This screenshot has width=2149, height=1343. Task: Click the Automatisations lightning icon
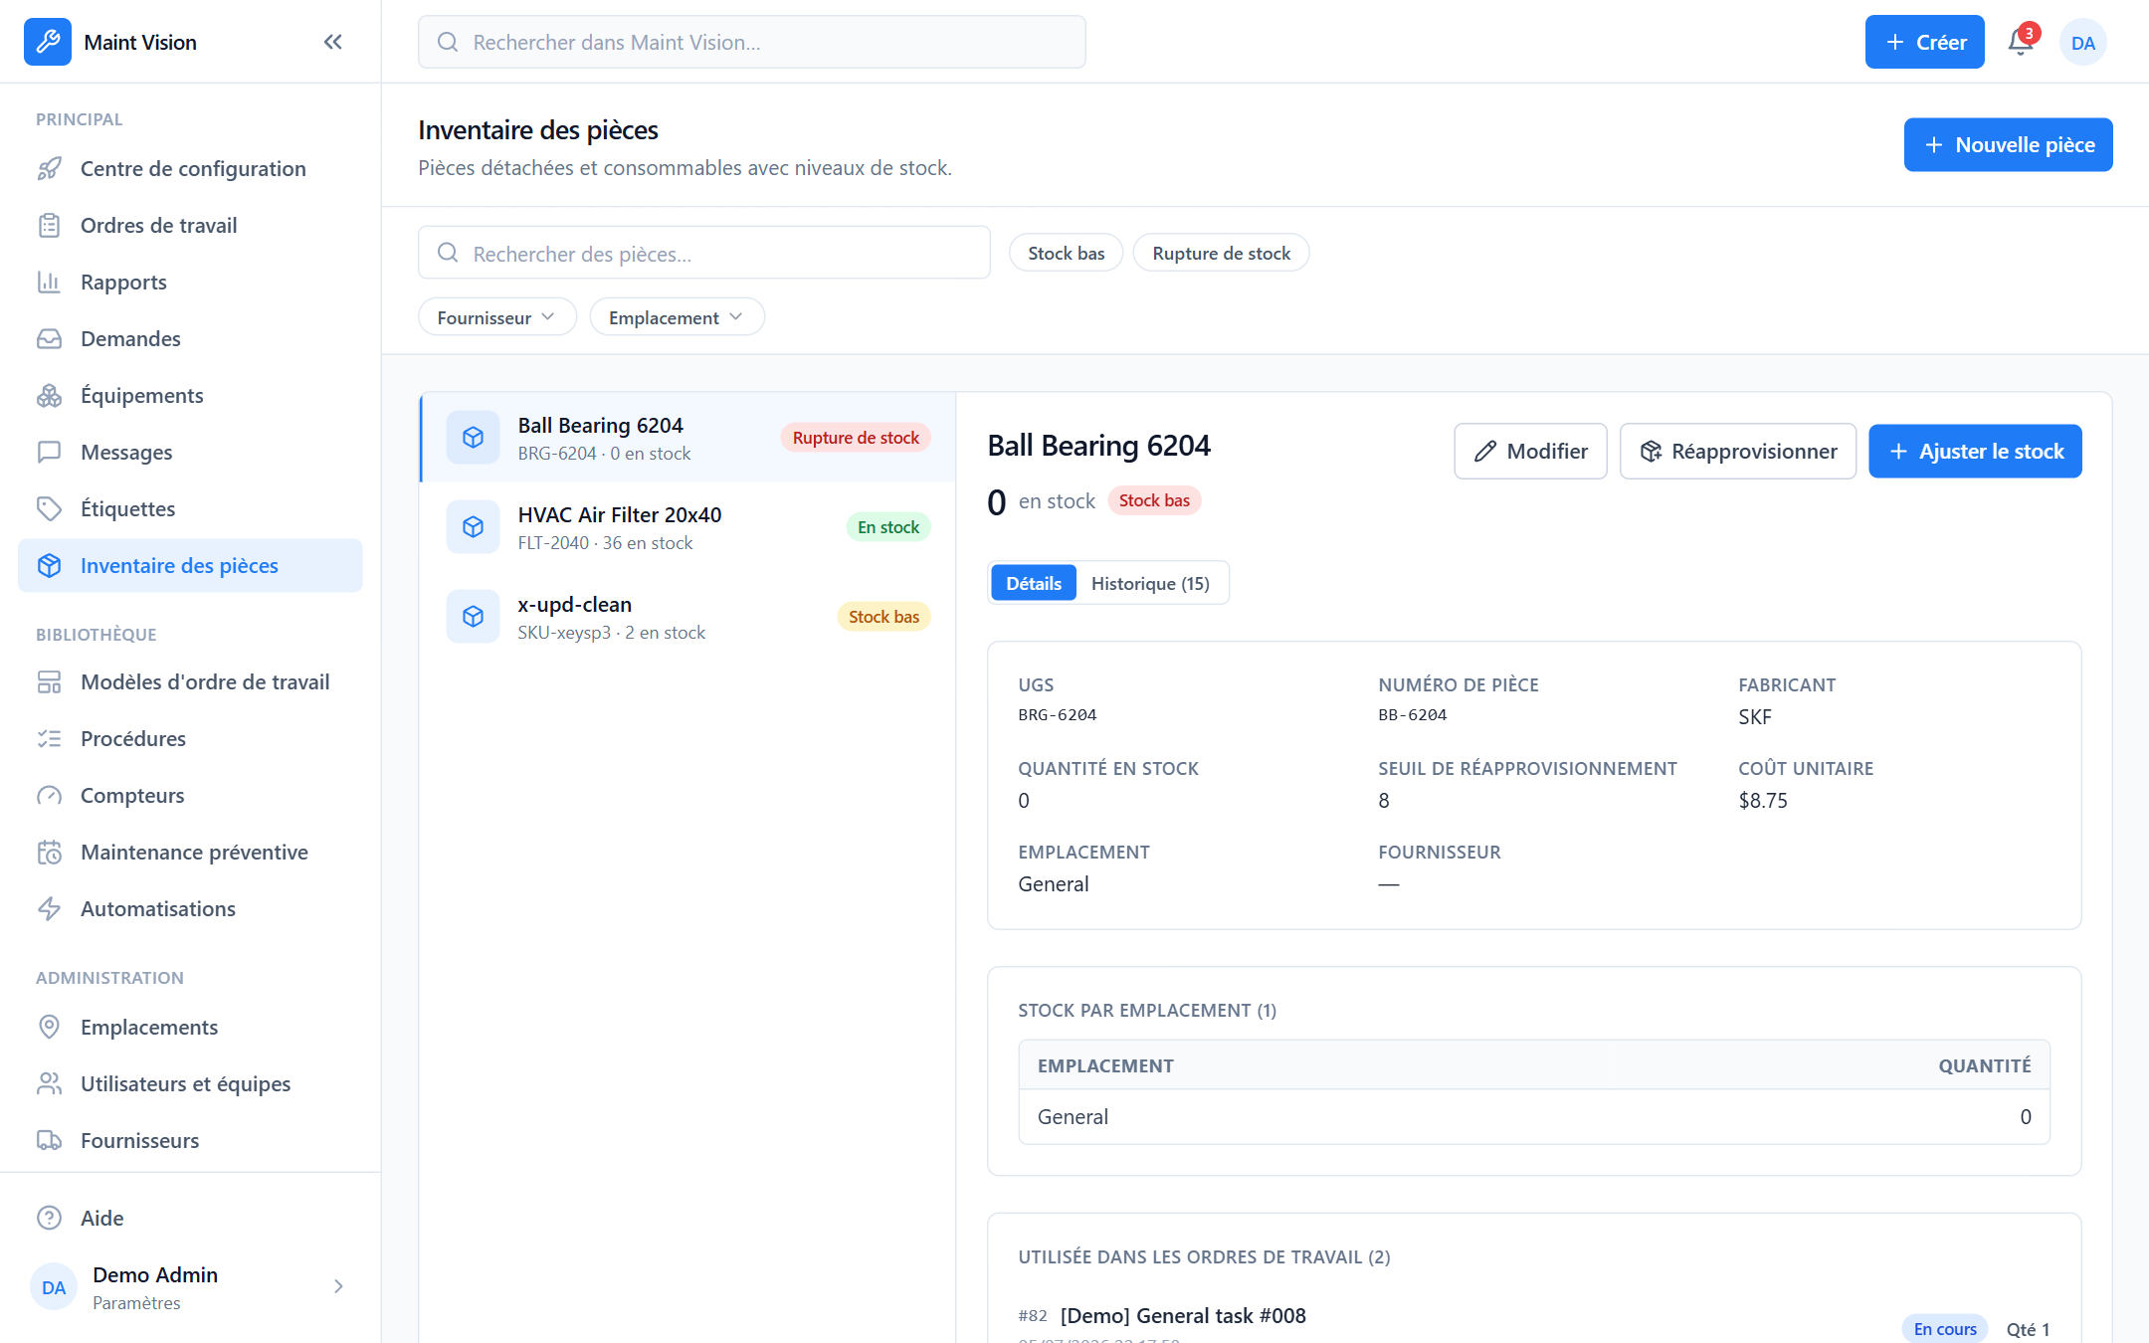point(50,909)
